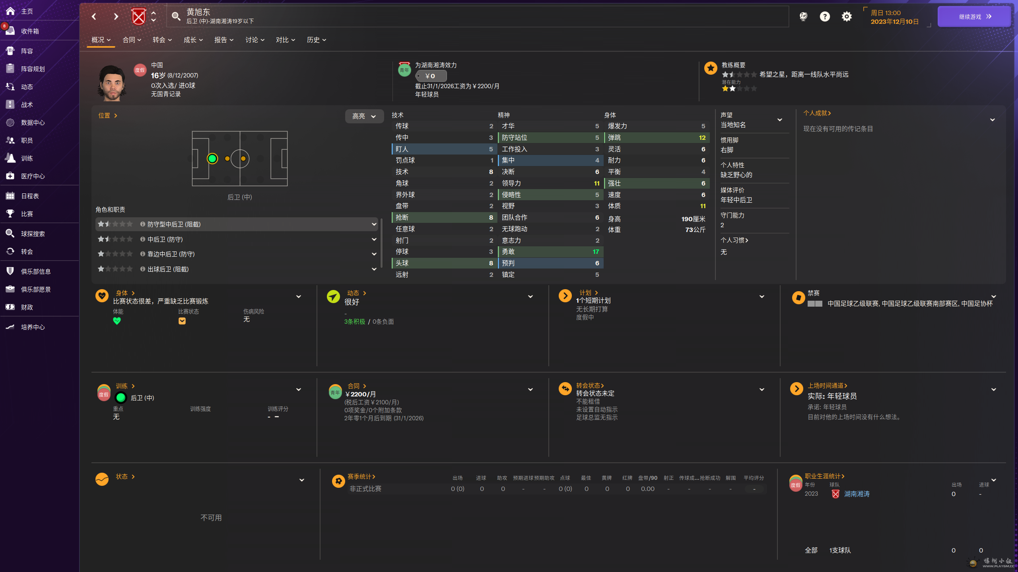
Task: Open the 职员 staff icon
Action: (10, 140)
